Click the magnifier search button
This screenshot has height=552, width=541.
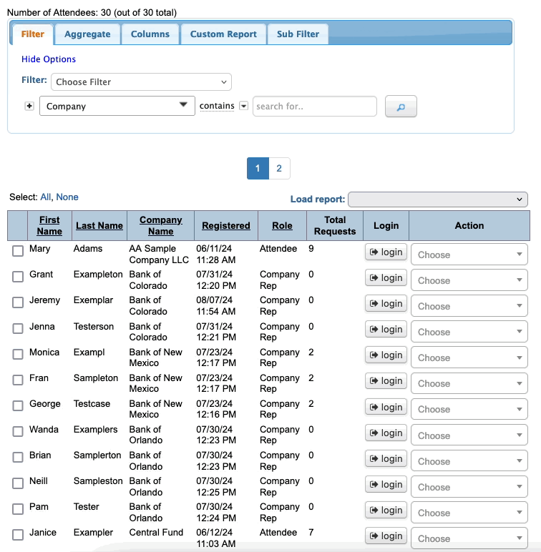[401, 107]
